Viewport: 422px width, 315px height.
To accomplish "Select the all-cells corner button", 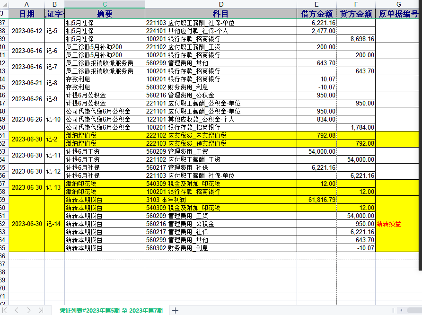I will point(4,4).
